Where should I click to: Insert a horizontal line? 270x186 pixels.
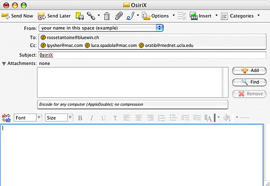point(245,117)
